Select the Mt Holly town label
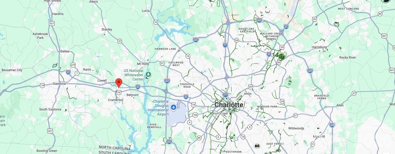 point(143,64)
